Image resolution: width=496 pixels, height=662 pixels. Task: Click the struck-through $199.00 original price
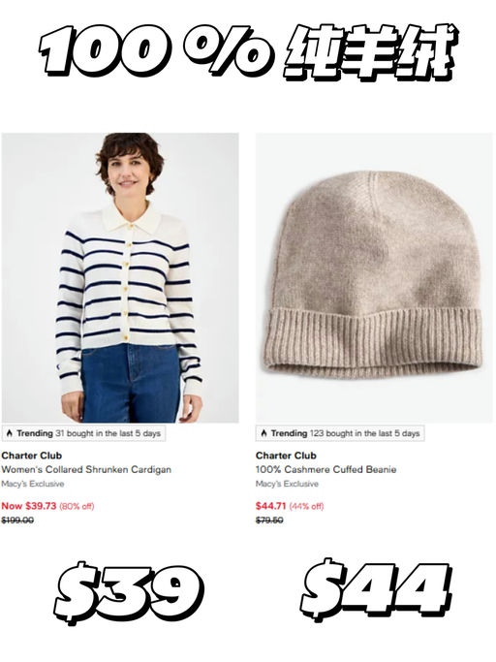17,520
